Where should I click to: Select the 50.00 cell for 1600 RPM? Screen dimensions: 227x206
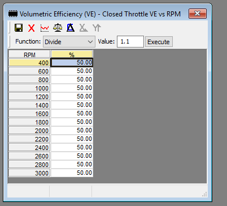point(72,114)
